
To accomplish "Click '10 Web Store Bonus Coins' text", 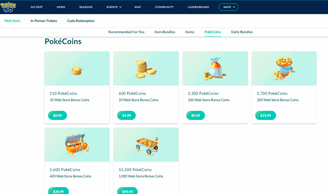I will point(70,100).
